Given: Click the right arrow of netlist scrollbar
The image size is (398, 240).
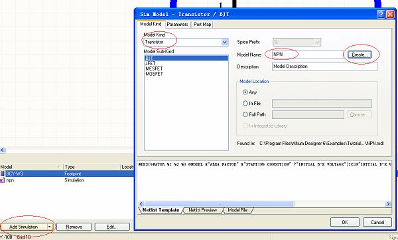Looking at the screenshot, I should (388, 204).
